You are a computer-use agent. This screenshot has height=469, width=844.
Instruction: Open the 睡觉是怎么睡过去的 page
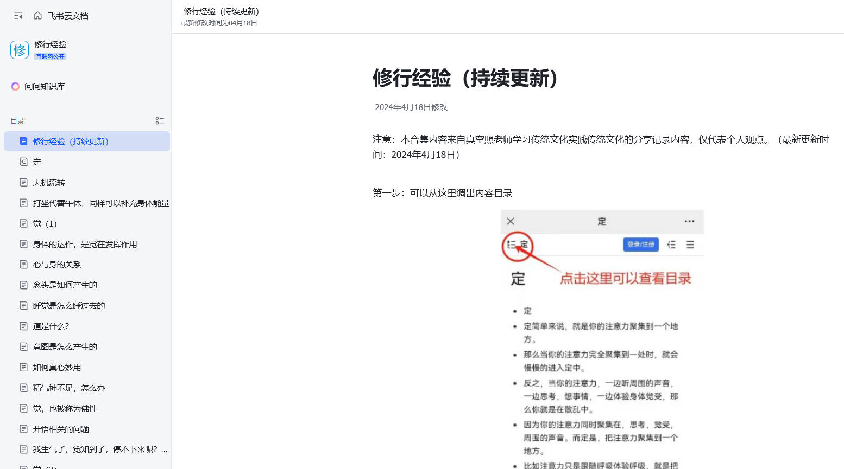pyautogui.click(x=87, y=305)
